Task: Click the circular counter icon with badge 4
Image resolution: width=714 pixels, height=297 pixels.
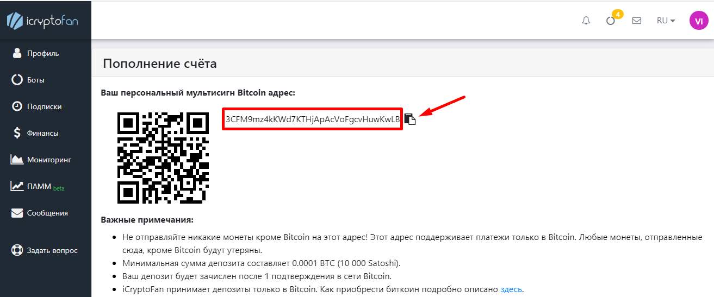Action: click(x=611, y=20)
